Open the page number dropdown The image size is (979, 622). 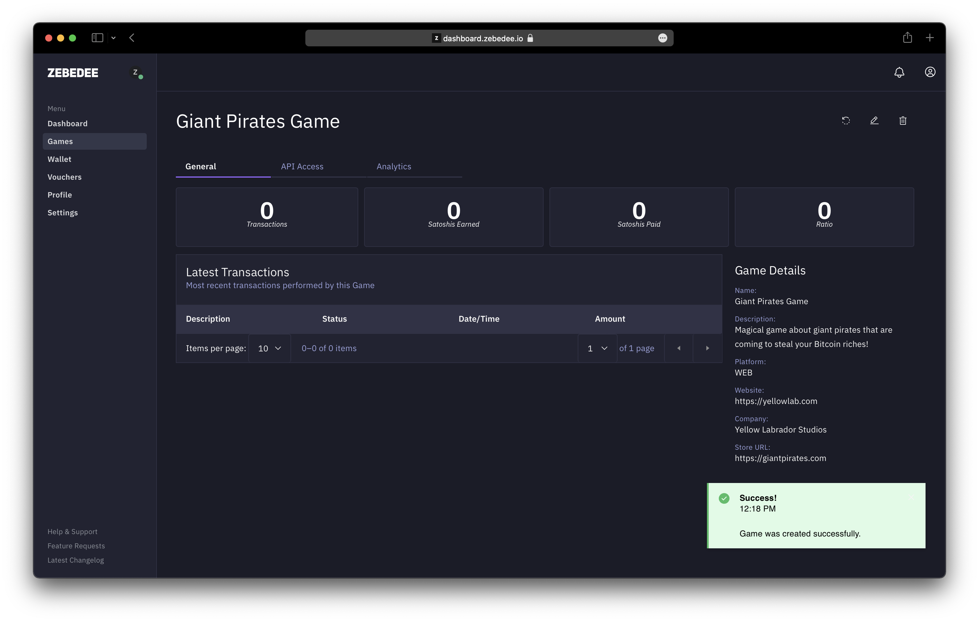597,348
